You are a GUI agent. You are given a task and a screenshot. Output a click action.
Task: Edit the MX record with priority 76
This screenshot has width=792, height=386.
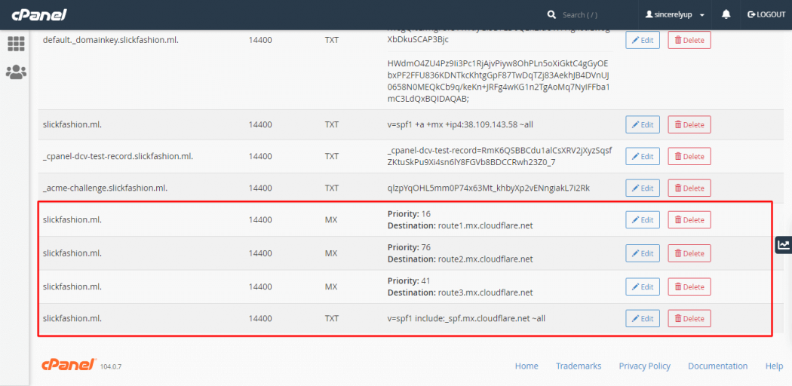pos(643,253)
